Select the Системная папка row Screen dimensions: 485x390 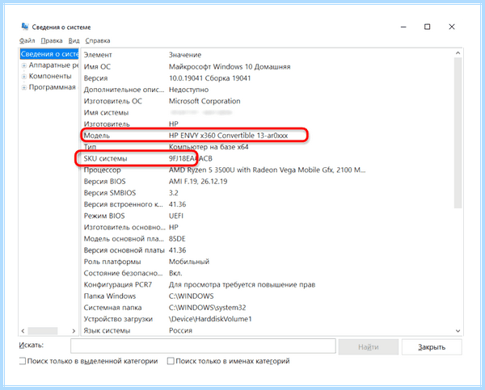[268, 308]
